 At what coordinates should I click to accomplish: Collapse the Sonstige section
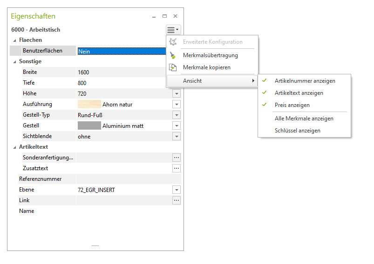pos(14,61)
